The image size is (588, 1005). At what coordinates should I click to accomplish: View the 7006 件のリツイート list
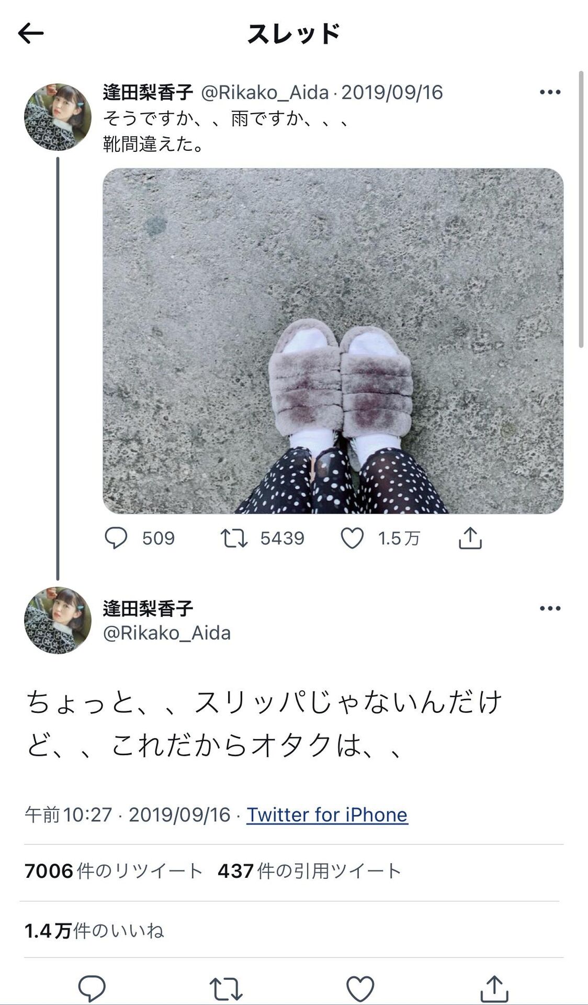pos(113,871)
